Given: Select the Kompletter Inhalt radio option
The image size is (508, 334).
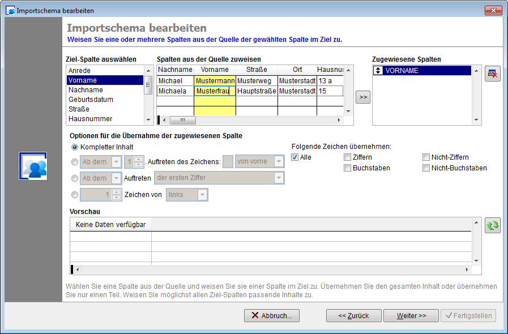Looking at the screenshot, I should tap(75, 147).
